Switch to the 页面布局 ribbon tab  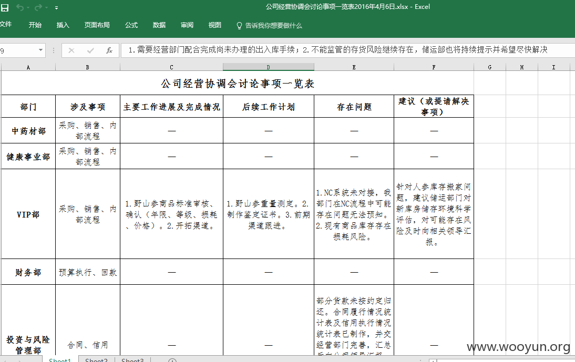(97, 25)
